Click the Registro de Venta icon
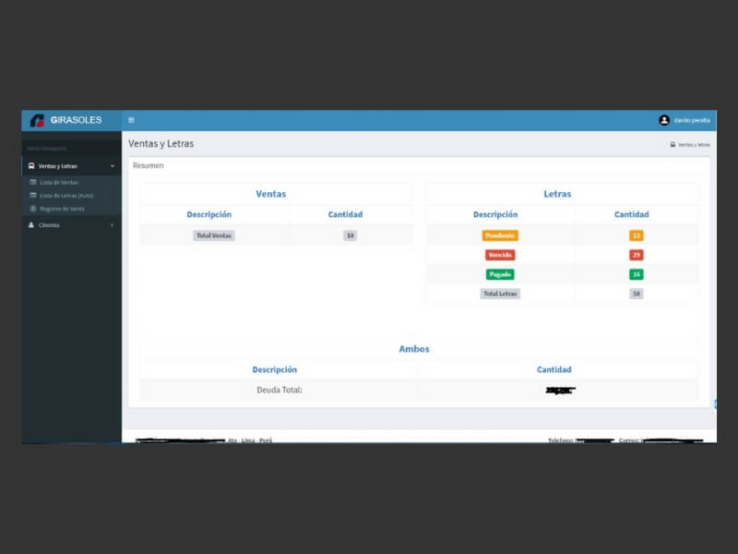 pyautogui.click(x=33, y=209)
